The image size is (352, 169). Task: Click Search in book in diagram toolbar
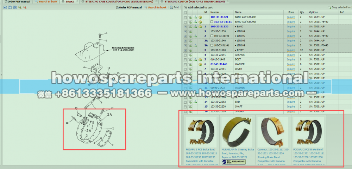155,7
